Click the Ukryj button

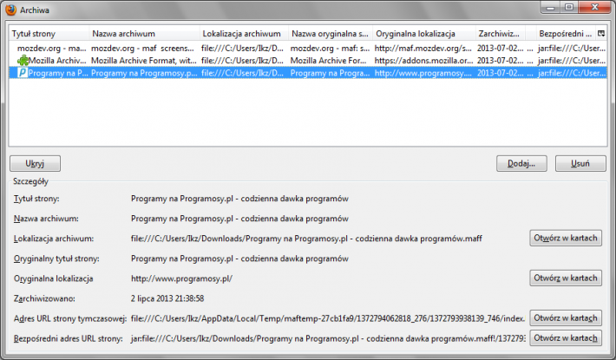[x=35, y=164]
